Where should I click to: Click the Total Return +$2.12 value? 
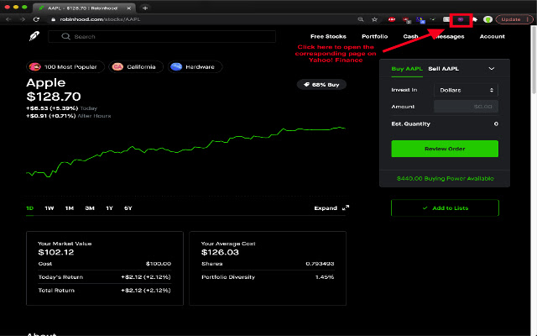(x=145, y=291)
